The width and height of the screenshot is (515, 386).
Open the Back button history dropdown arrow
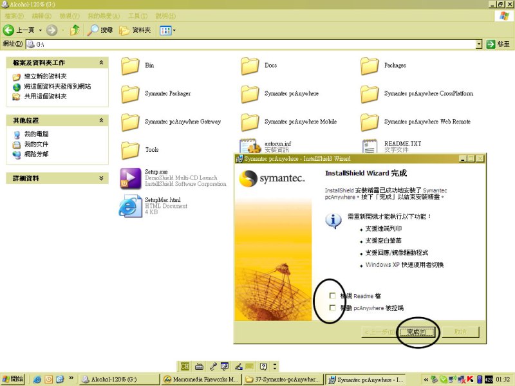[x=41, y=30]
